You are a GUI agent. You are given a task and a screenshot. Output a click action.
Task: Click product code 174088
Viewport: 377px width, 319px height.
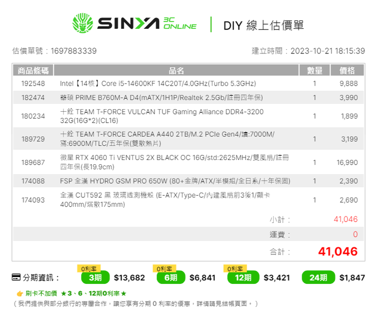(x=33, y=181)
